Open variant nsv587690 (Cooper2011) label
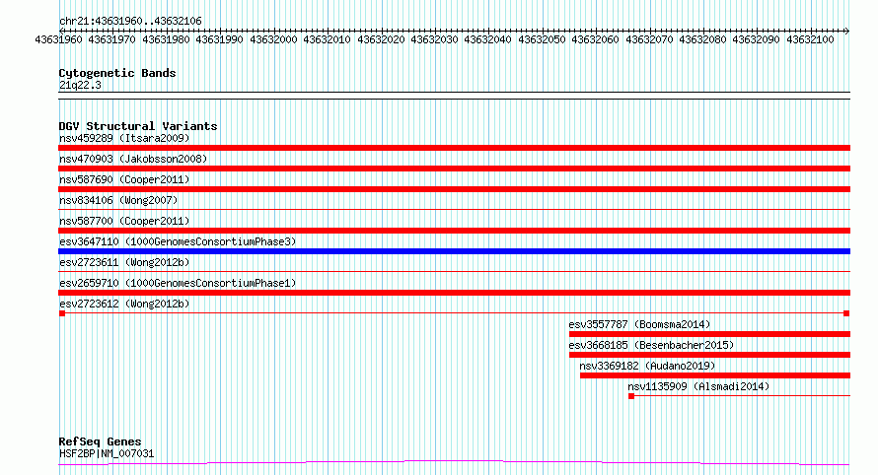The image size is (878, 475). pos(124,179)
